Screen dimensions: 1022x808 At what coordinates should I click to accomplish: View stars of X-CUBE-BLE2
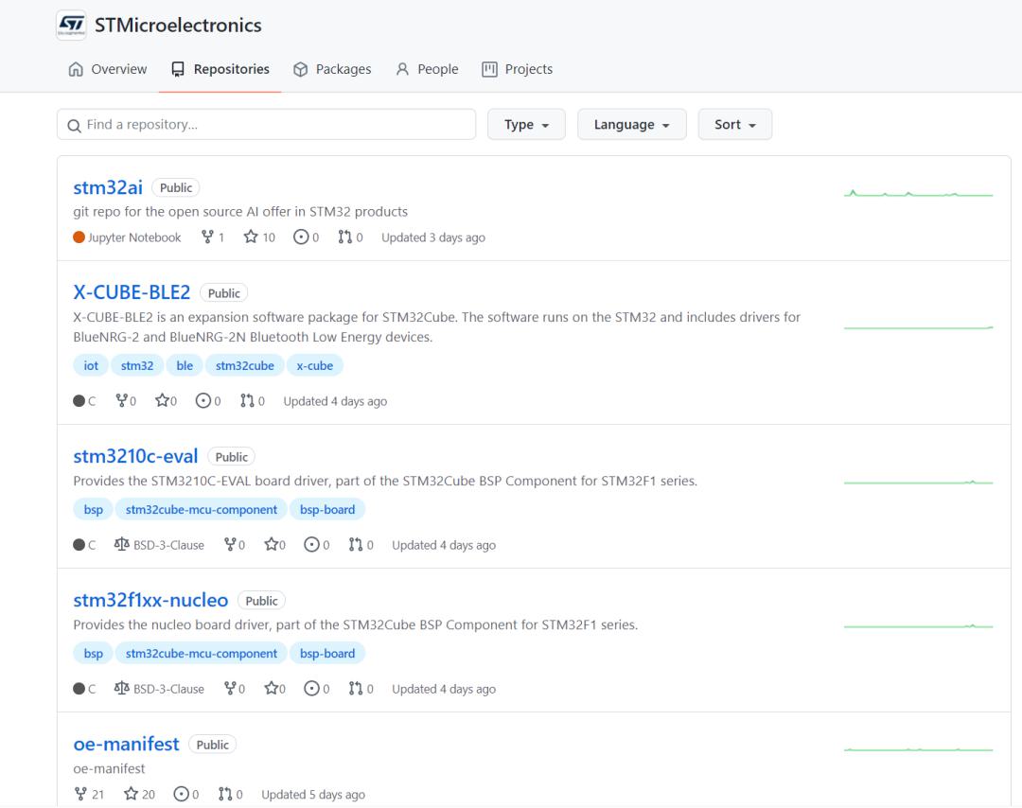[166, 401]
